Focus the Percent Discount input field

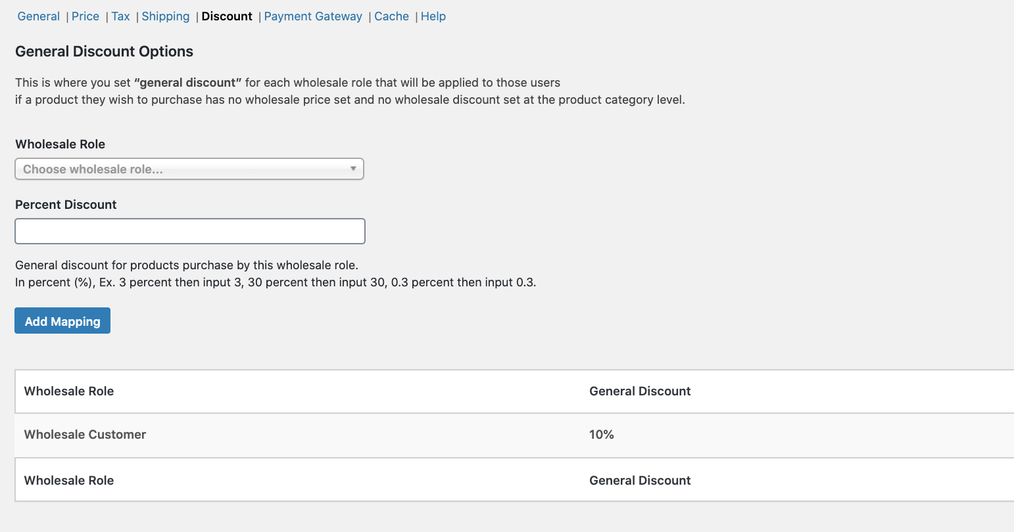tap(189, 231)
